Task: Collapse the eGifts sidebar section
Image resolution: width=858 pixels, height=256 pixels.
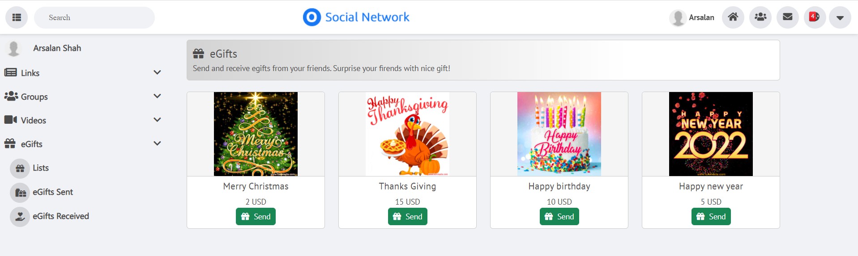Action: [157, 143]
